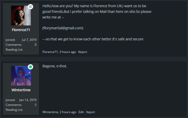Open Wintertime's profile avatar image
188x118 pixels.
[21, 76]
